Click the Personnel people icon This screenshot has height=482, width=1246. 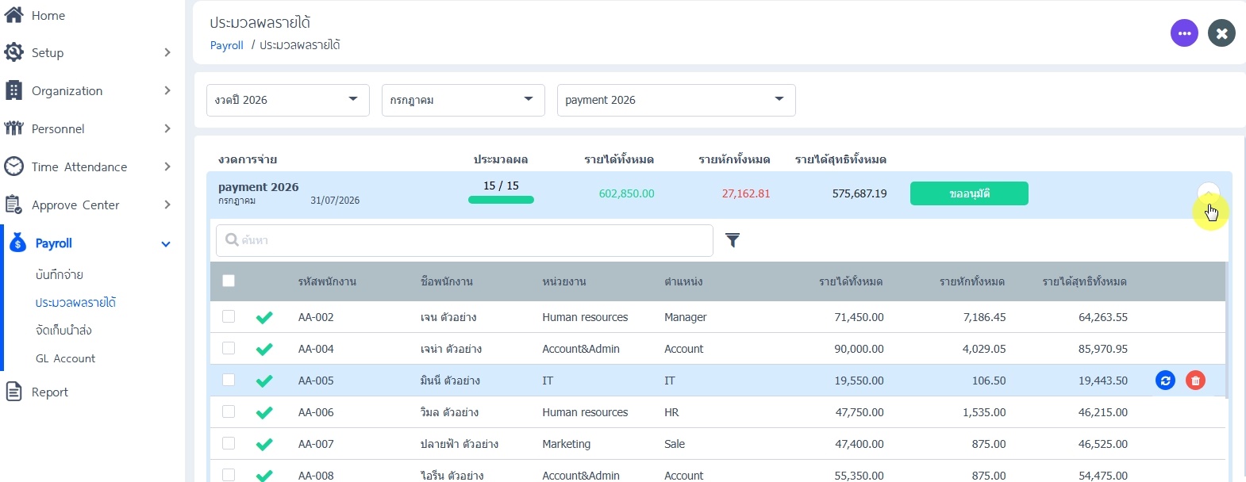point(13,128)
